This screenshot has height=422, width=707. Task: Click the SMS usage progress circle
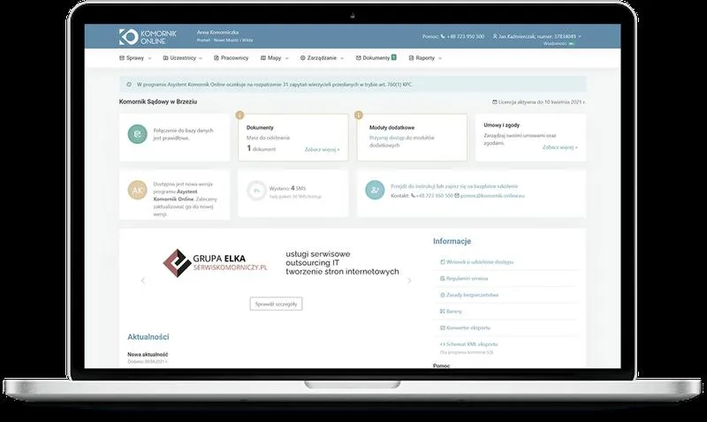pos(256,190)
